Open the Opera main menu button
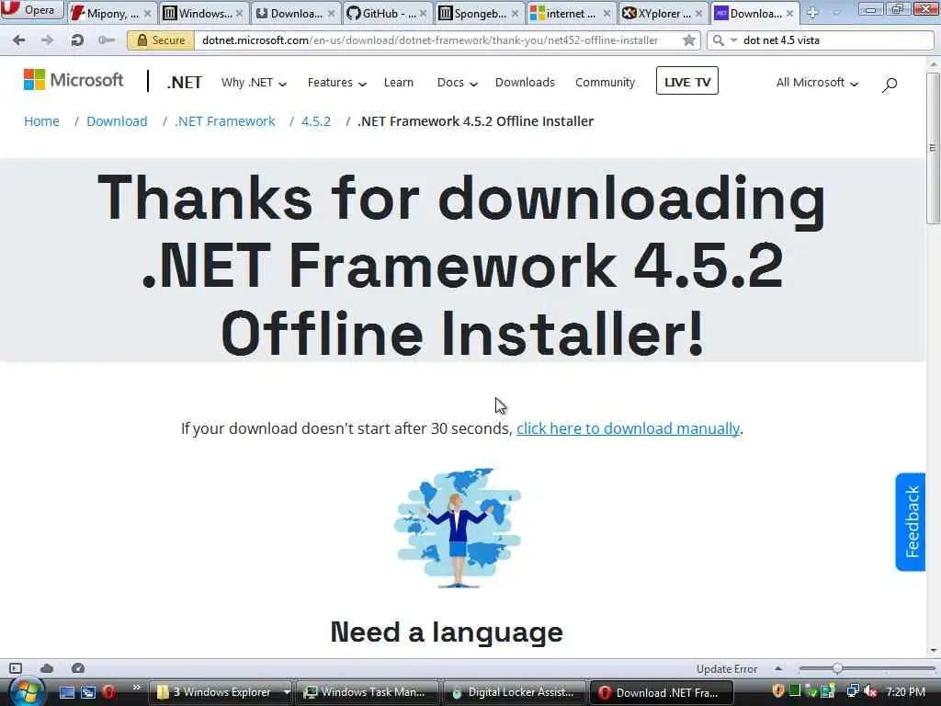The image size is (941, 706). click(x=31, y=9)
